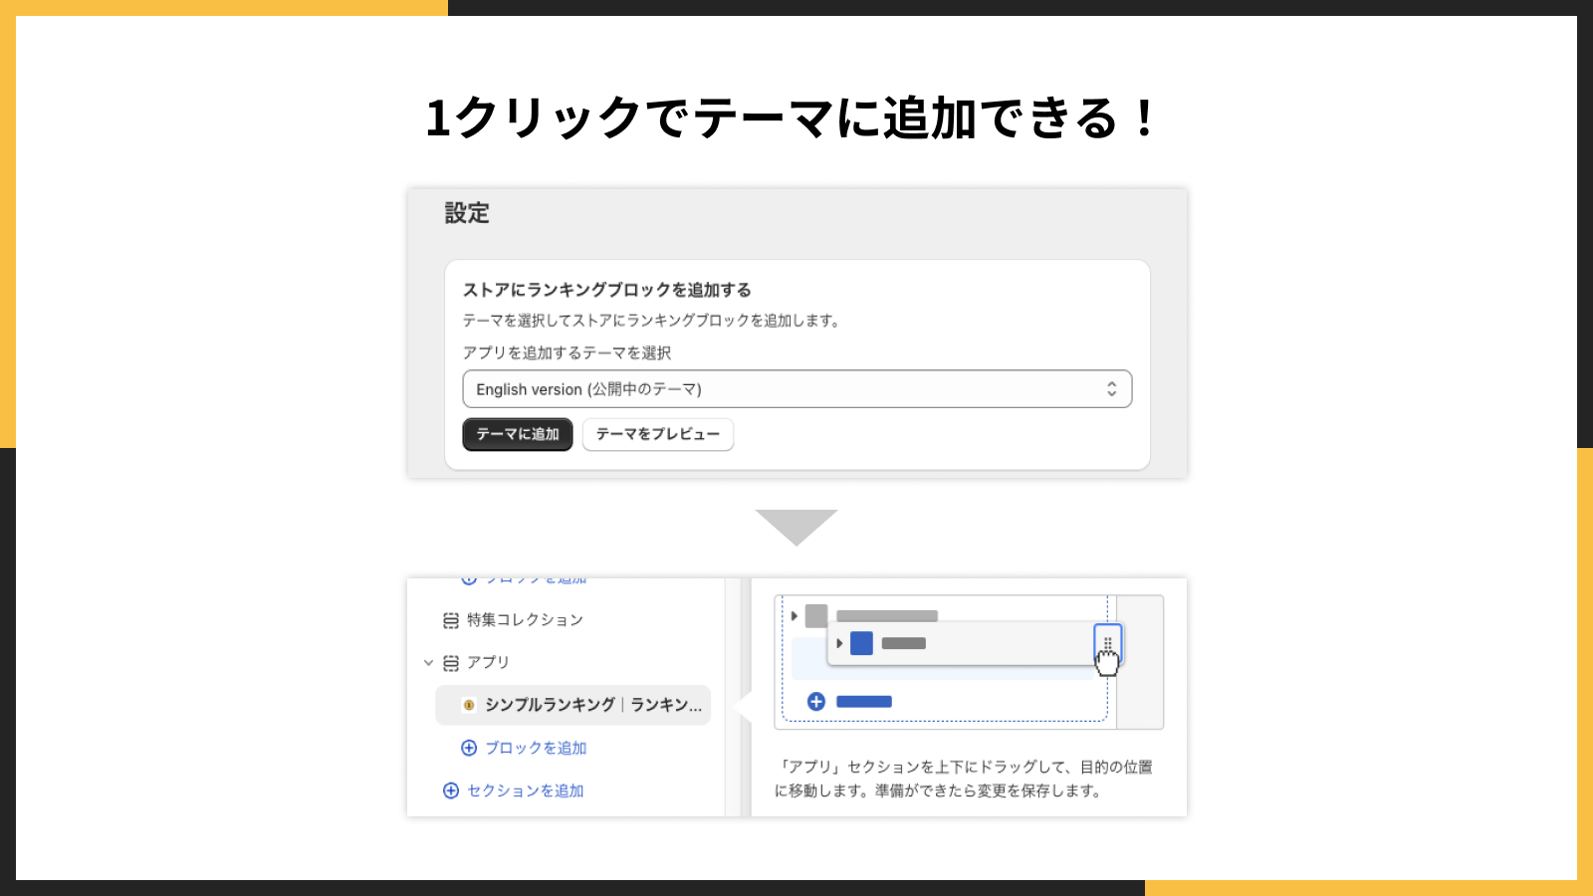Screen dimensions: 1593x896
Task: Click the テーマに追加 button
Action: (518, 434)
